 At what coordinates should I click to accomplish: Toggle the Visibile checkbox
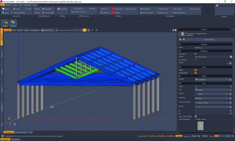click(195, 70)
